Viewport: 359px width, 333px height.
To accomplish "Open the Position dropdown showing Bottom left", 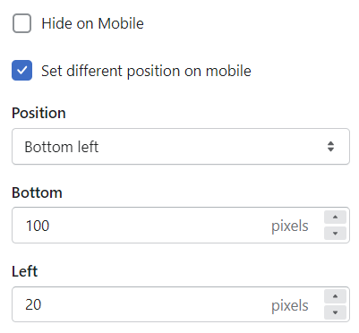I will [x=181, y=147].
